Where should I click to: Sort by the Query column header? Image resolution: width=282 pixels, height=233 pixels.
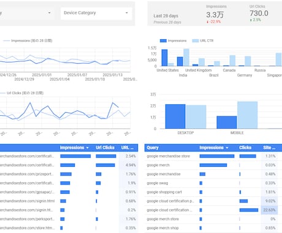pos(153,148)
